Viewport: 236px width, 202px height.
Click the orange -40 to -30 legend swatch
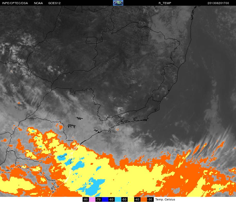pos(144,199)
